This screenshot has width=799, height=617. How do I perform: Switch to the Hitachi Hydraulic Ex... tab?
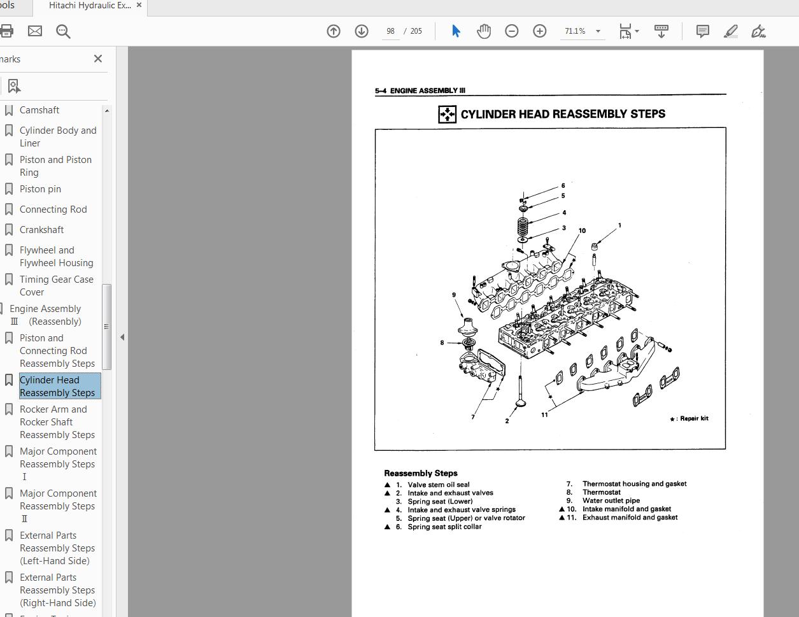tap(90, 6)
